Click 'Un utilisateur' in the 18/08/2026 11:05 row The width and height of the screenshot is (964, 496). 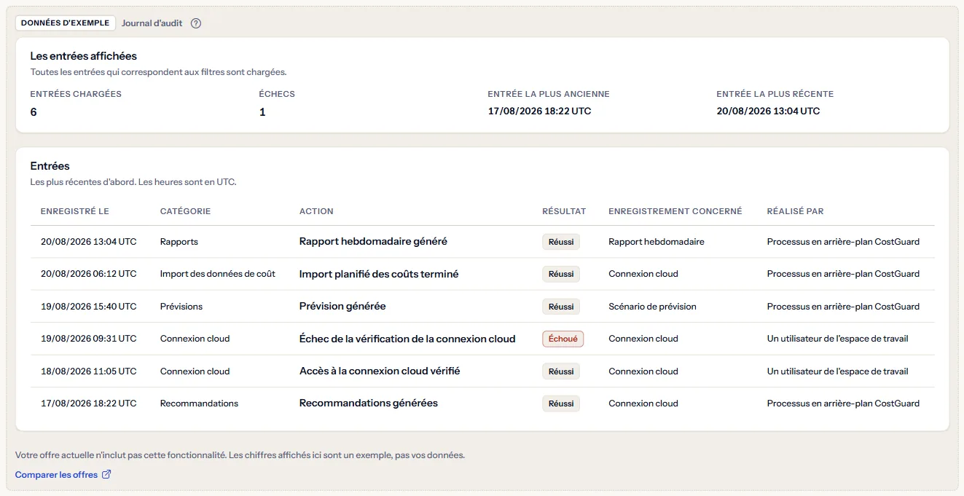click(x=838, y=371)
